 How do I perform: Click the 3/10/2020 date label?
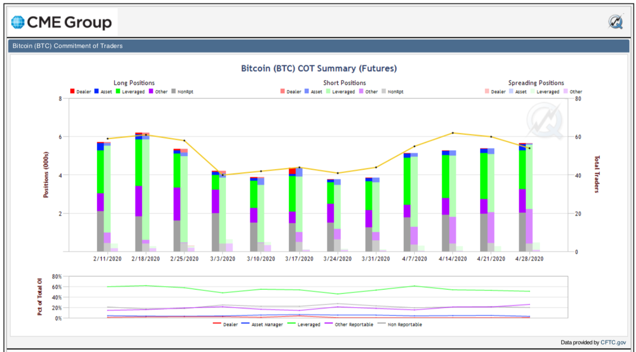(x=261, y=258)
